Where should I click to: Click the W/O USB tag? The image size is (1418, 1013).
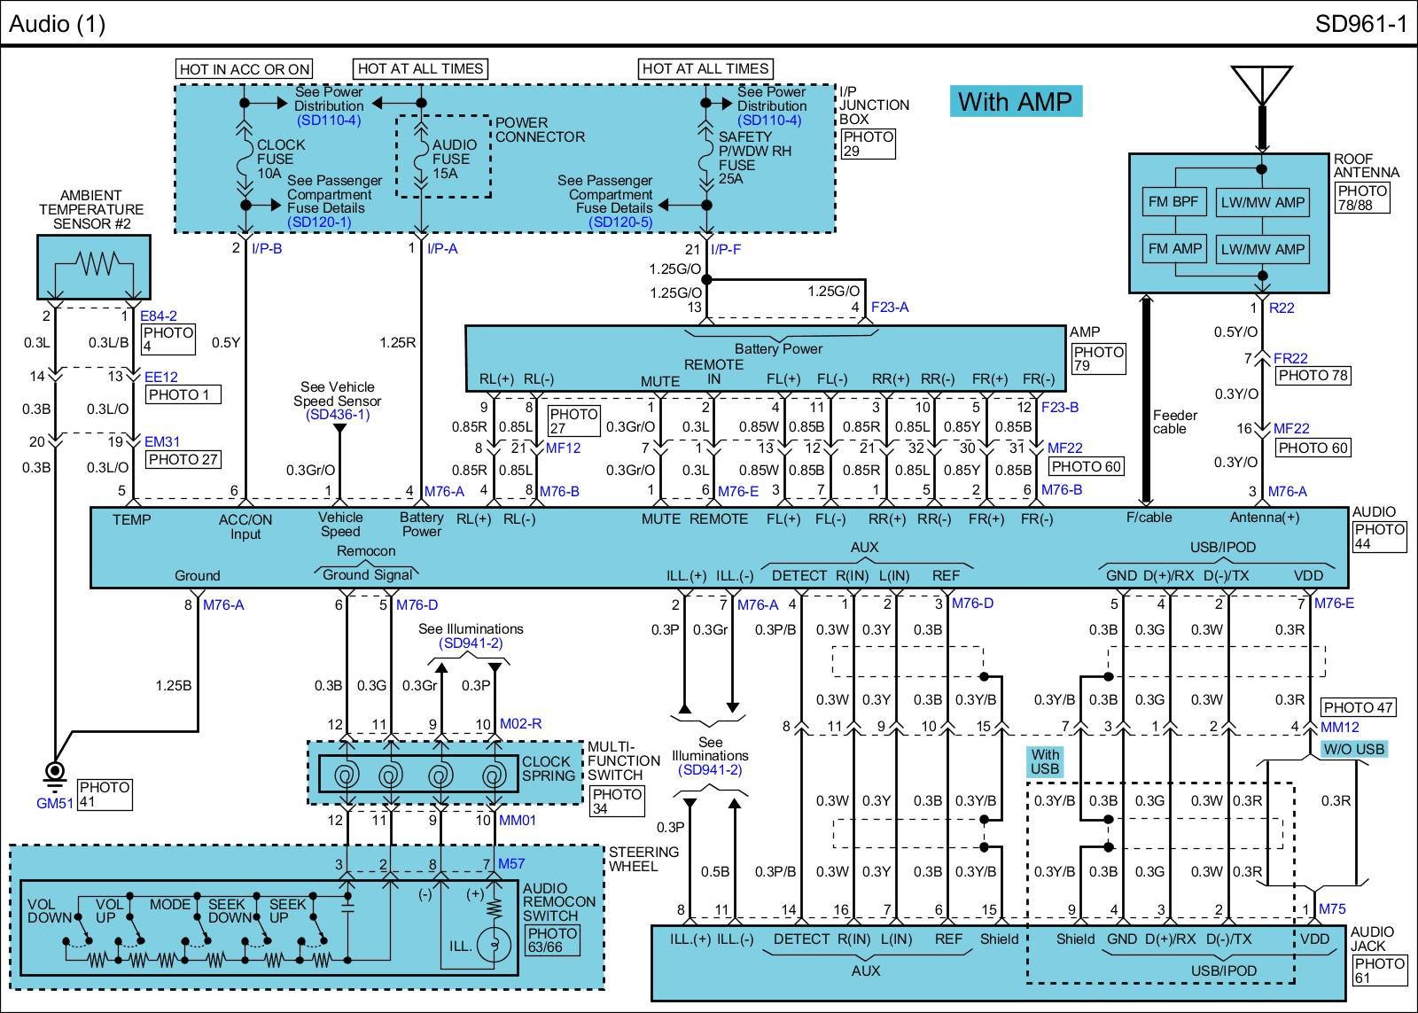pos(1353,749)
